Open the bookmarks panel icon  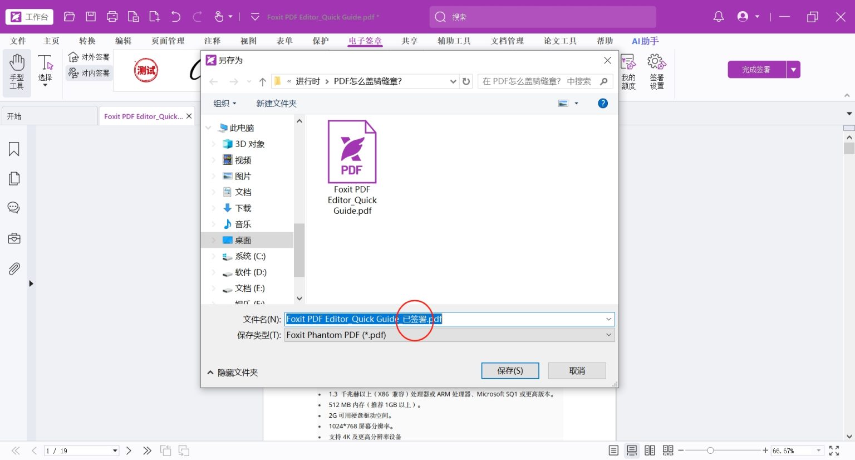14,149
